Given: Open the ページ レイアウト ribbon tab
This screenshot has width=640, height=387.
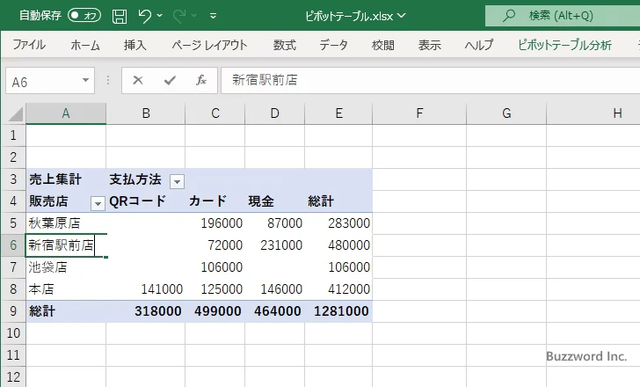Looking at the screenshot, I should coord(209,45).
